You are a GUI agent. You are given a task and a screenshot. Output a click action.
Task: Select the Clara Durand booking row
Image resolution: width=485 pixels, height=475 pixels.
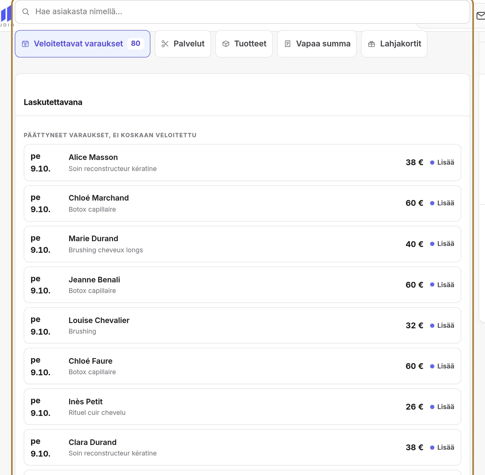point(243,447)
